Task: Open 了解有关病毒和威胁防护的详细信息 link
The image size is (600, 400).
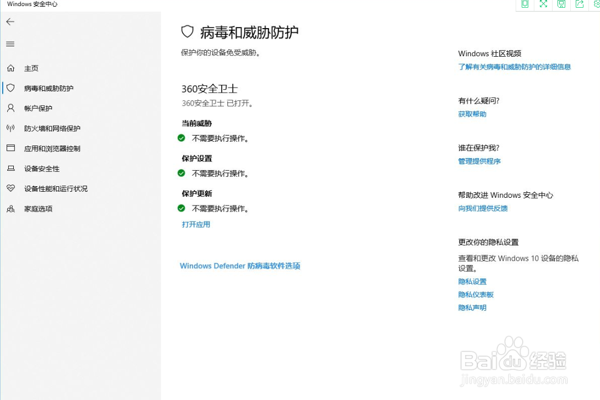Action: (515, 67)
